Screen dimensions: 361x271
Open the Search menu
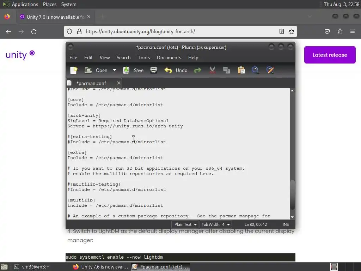tap(123, 58)
